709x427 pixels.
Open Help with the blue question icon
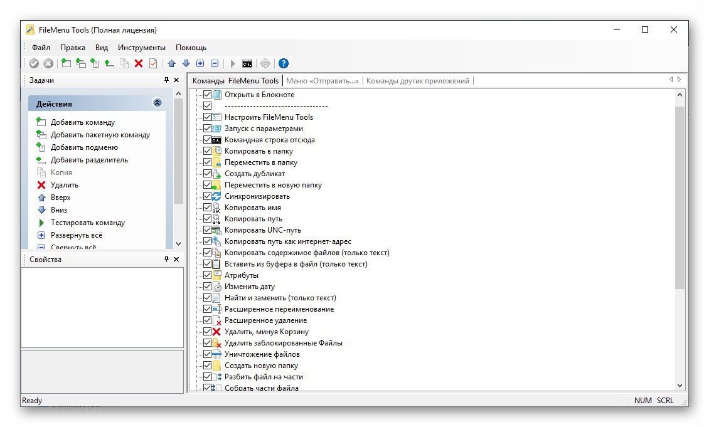(284, 63)
